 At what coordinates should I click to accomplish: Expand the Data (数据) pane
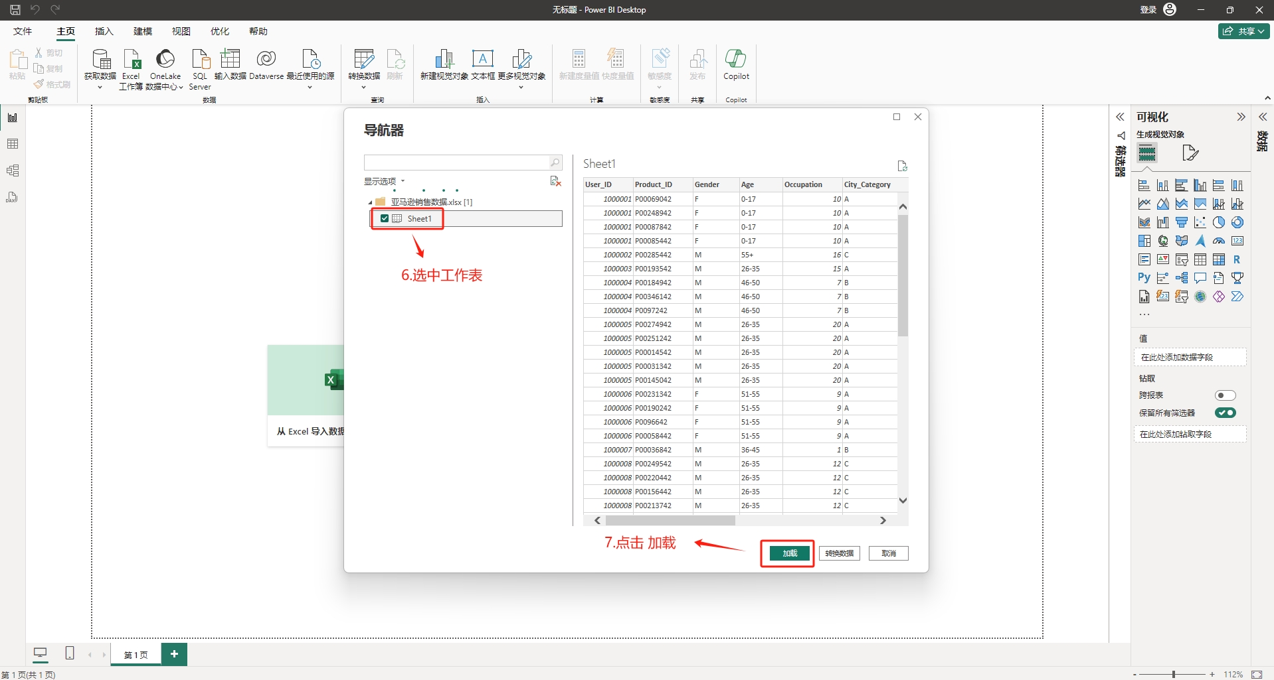pyautogui.click(x=1263, y=117)
